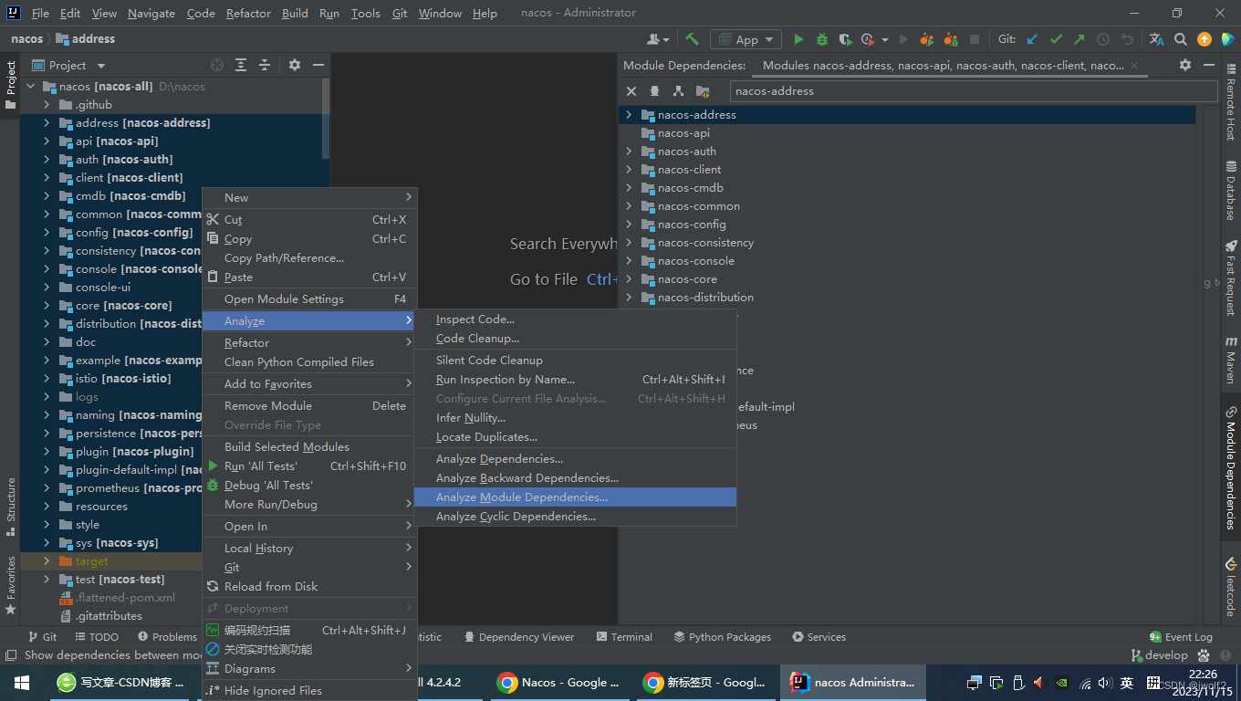Click Collapse All in Project panel
Screen dimensions: 1241x701
(x=265, y=65)
